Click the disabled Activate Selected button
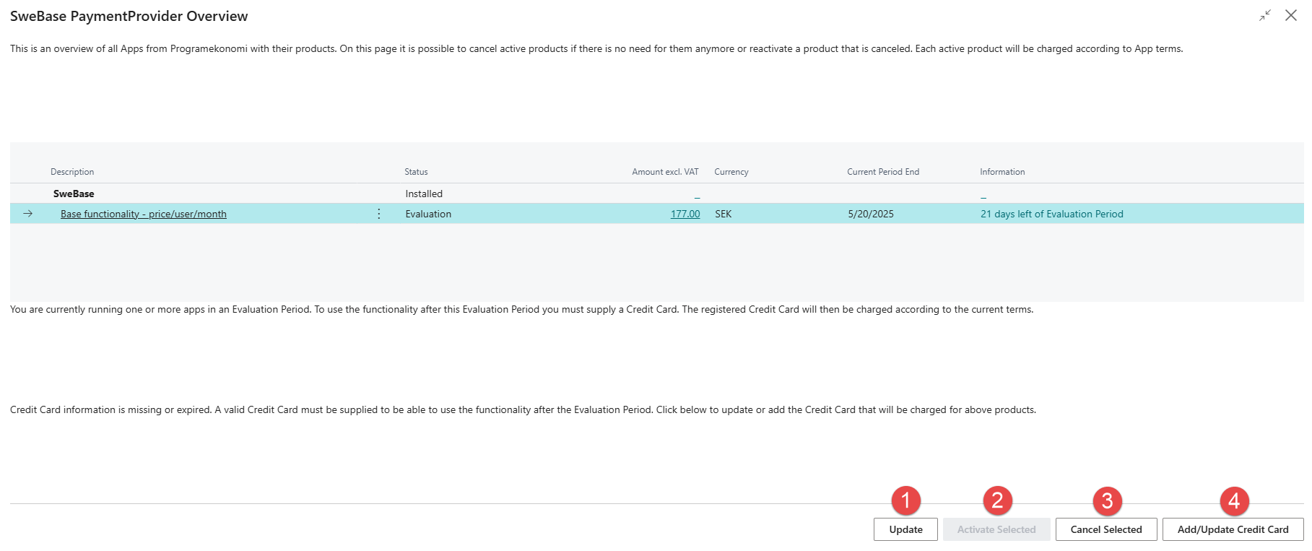Screen dimensions: 1312x551 996,529
